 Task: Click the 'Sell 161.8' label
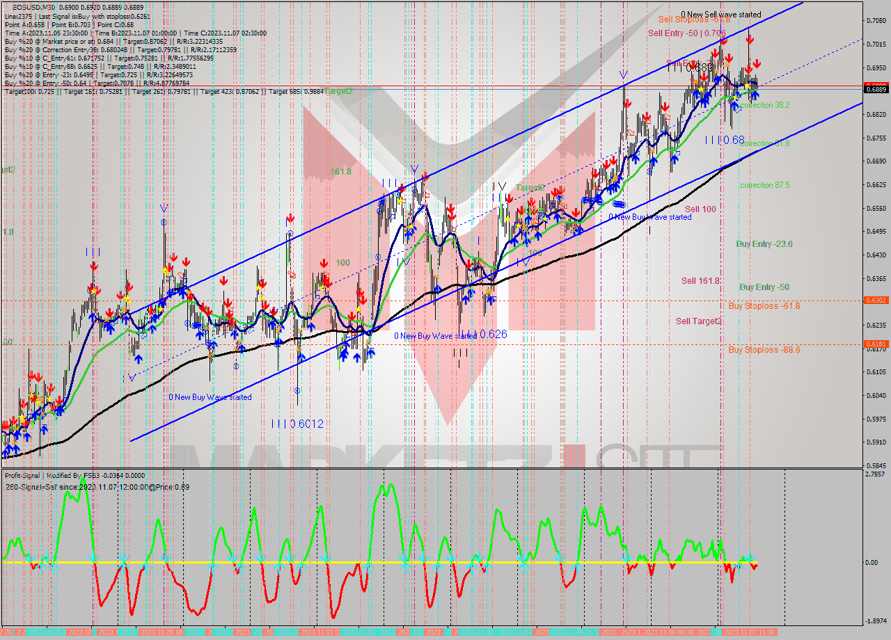tap(700, 281)
